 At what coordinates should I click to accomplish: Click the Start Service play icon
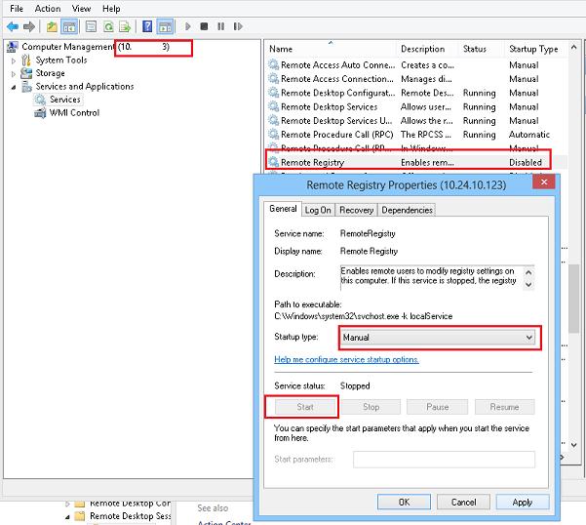[188, 26]
